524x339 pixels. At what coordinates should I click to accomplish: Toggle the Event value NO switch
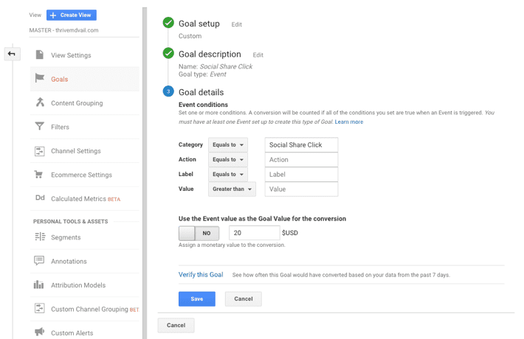click(x=199, y=233)
